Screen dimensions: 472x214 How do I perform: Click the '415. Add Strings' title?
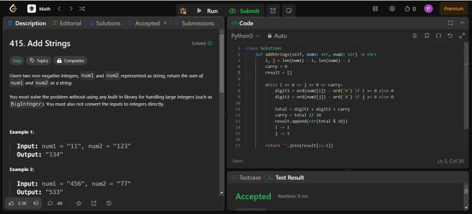point(40,44)
